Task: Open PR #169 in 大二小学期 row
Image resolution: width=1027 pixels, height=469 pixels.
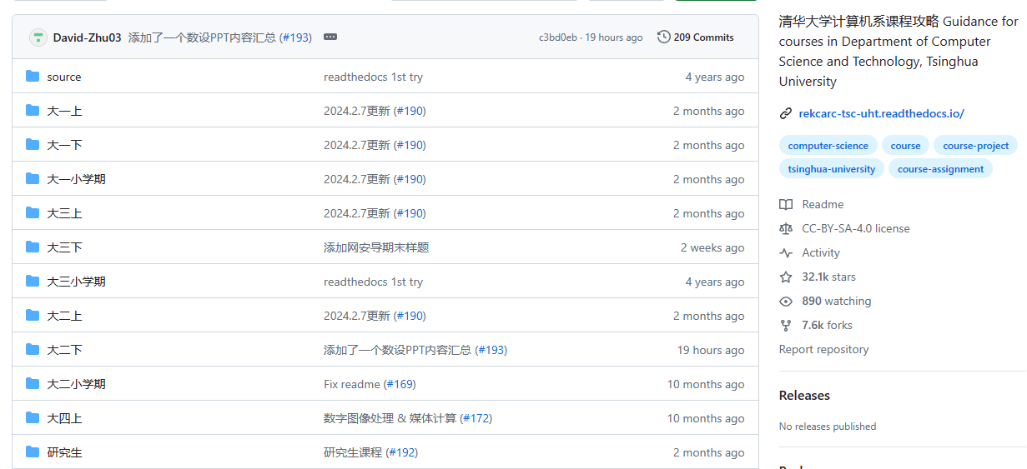Action: 400,384
